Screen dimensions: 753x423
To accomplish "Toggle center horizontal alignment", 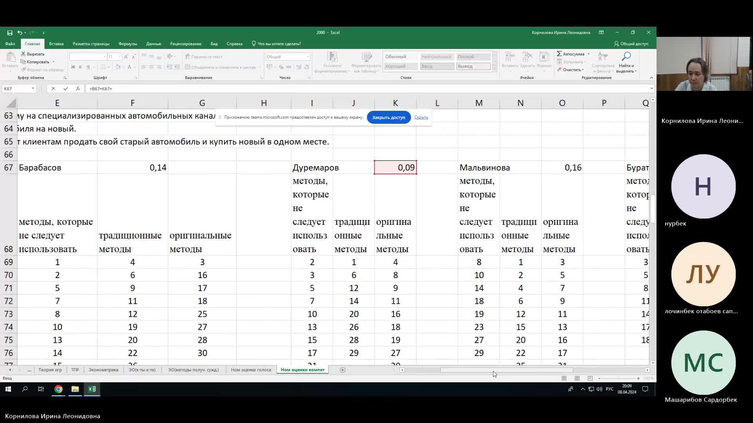I will click(151, 67).
